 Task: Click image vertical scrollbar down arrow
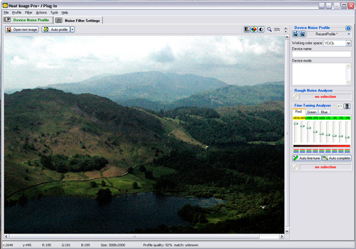[287, 231]
